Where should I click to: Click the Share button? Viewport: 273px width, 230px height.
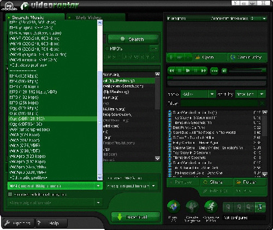216,182
